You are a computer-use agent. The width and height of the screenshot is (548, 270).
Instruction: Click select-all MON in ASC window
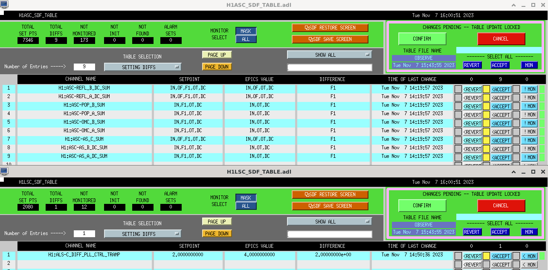[x=529, y=65]
